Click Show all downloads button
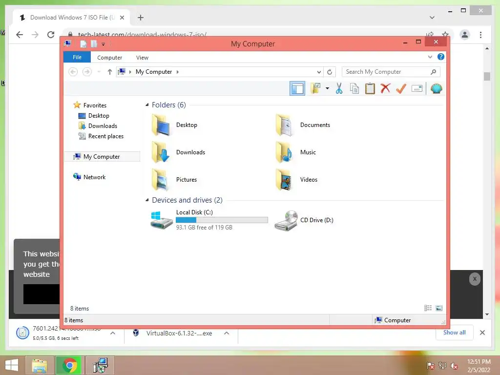 [455, 332]
